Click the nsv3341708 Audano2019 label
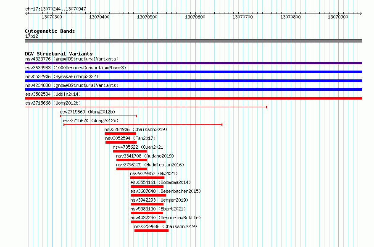Screen dimensions: 374x247 click(x=145, y=156)
